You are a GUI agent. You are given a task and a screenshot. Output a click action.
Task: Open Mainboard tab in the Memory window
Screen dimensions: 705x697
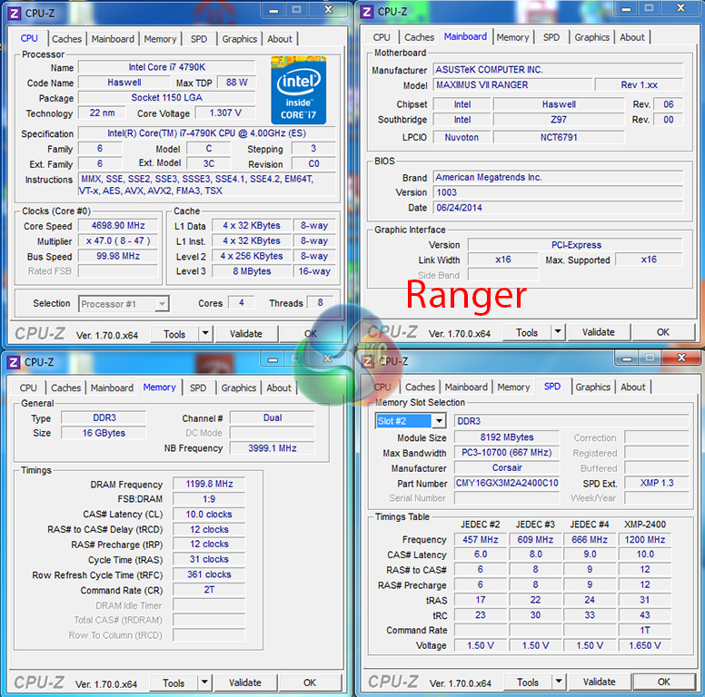pyautogui.click(x=112, y=388)
